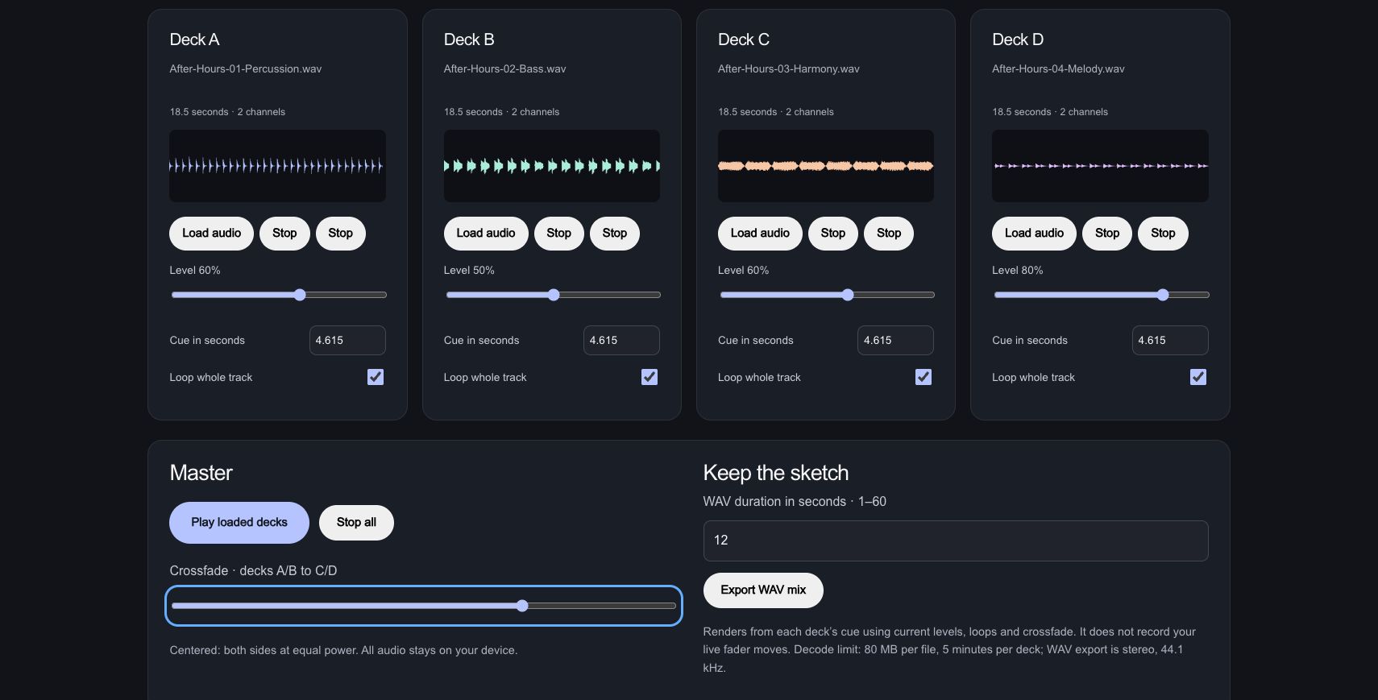The image size is (1378, 700).
Task: Click the Level 50% label
Action: click(469, 271)
